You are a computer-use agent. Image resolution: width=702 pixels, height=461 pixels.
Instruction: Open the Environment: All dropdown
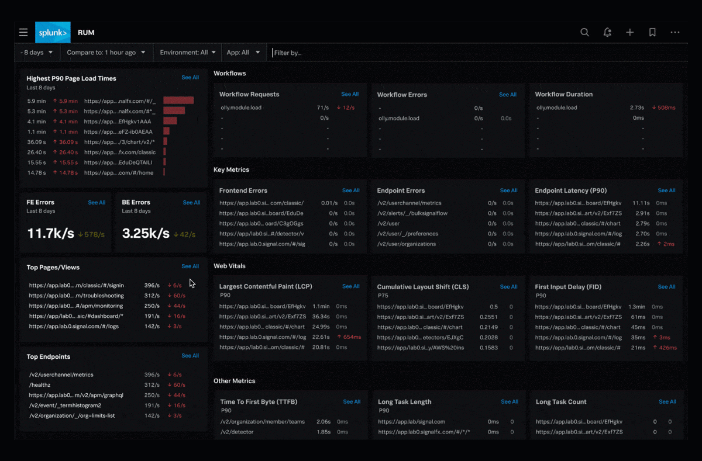(187, 52)
